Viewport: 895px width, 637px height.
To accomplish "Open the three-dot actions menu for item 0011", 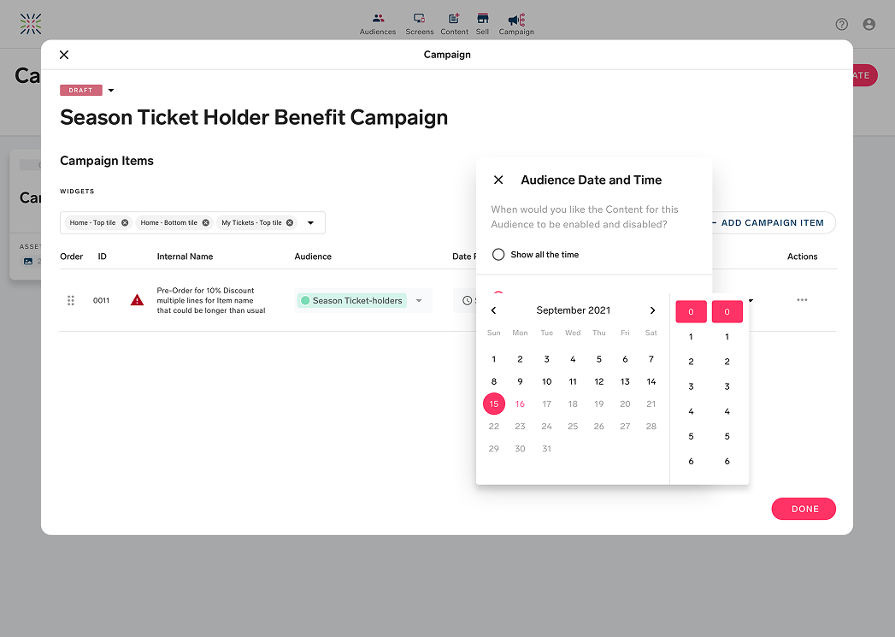I will pos(802,300).
